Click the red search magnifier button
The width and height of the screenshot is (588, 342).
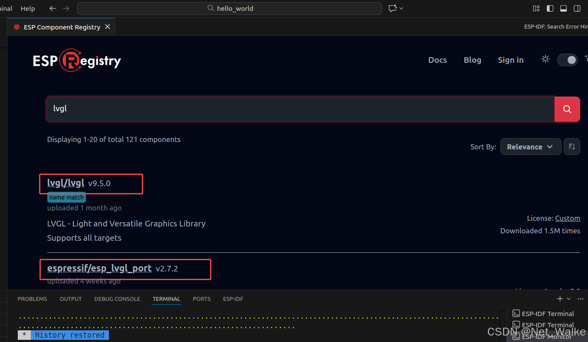click(567, 109)
